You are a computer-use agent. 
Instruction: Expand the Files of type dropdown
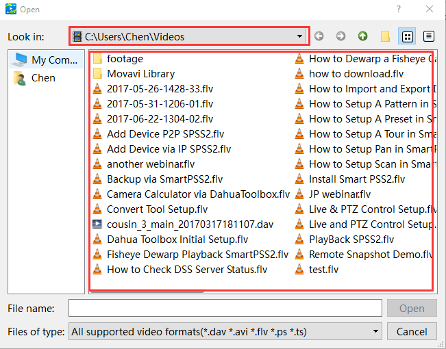tap(375, 332)
